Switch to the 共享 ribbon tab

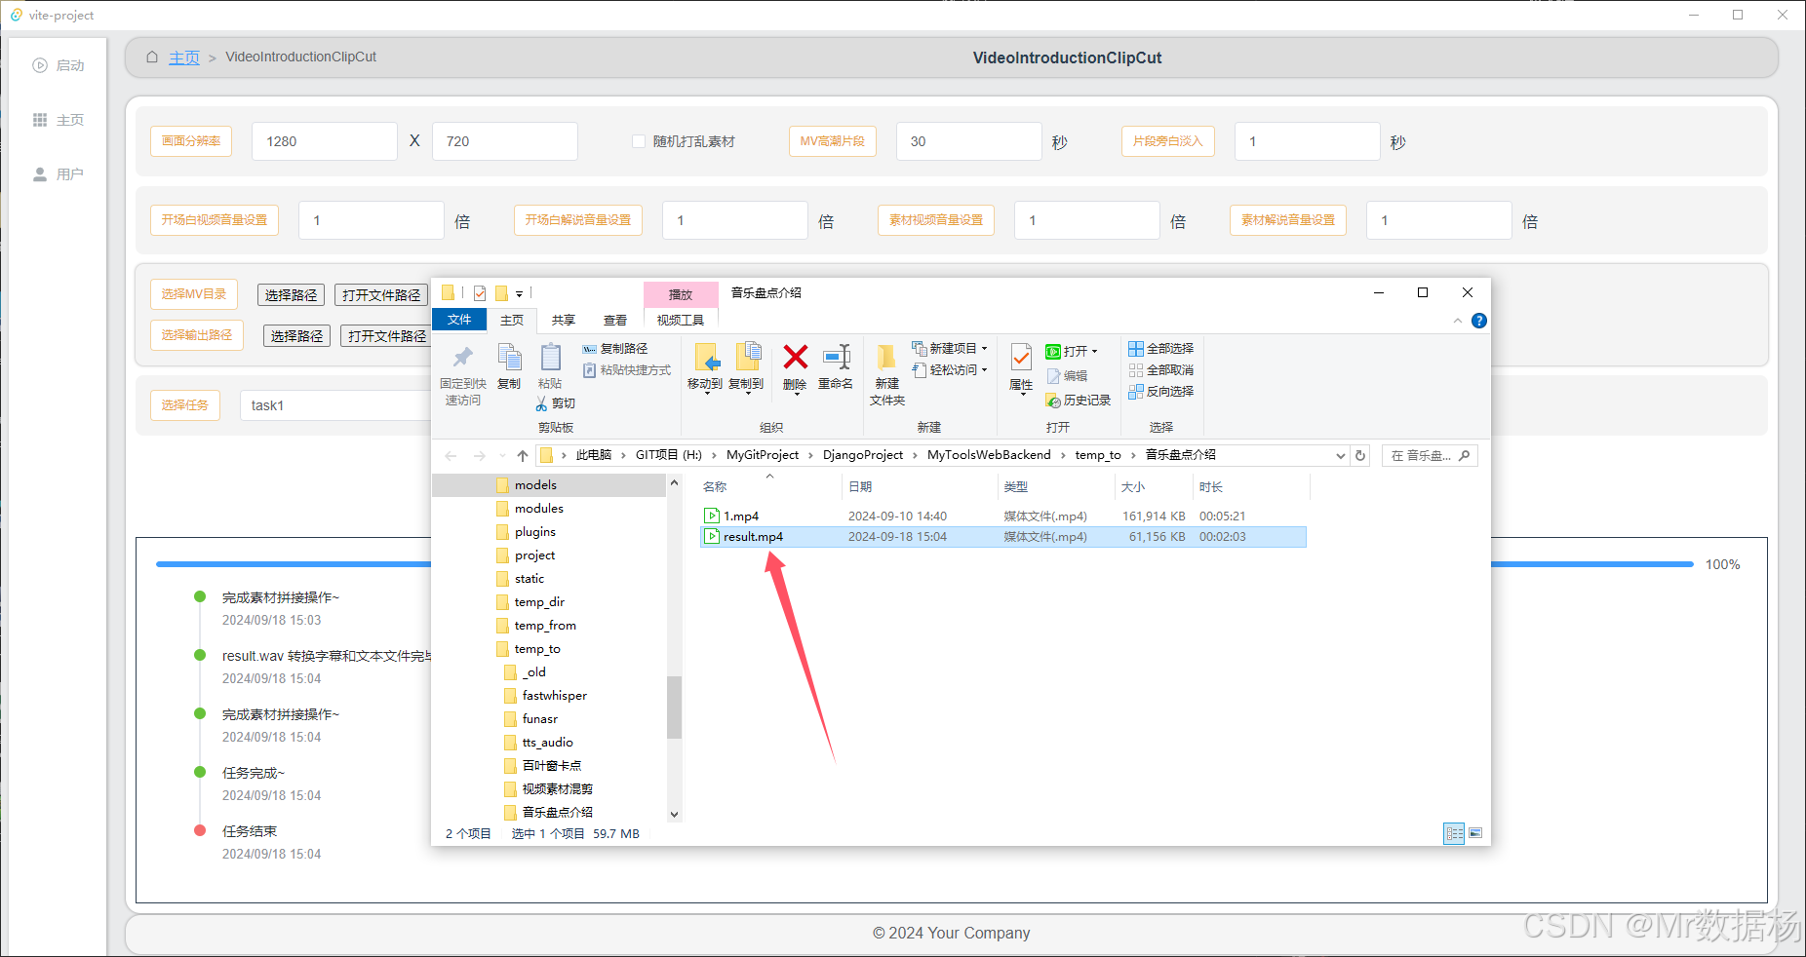pyautogui.click(x=564, y=320)
